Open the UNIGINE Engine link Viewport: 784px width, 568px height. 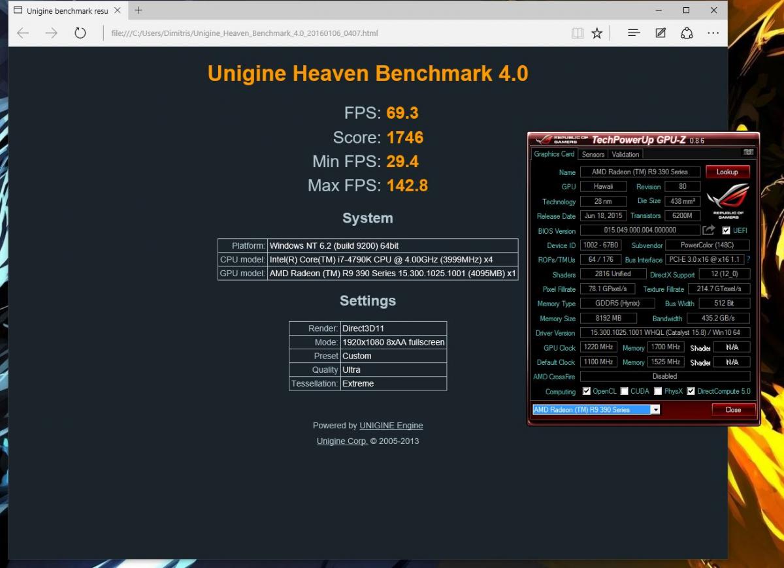click(x=391, y=426)
